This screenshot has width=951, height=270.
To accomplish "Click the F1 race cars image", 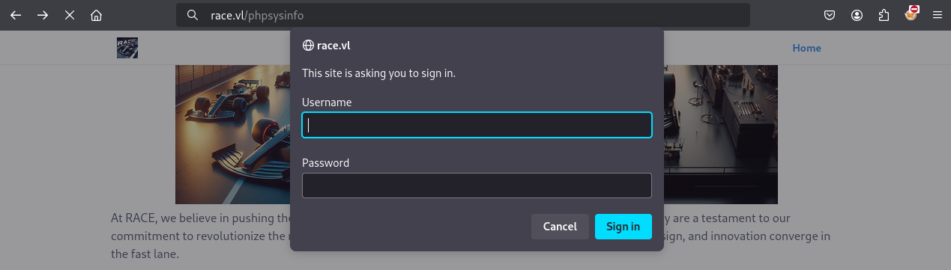I will [232, 135].
